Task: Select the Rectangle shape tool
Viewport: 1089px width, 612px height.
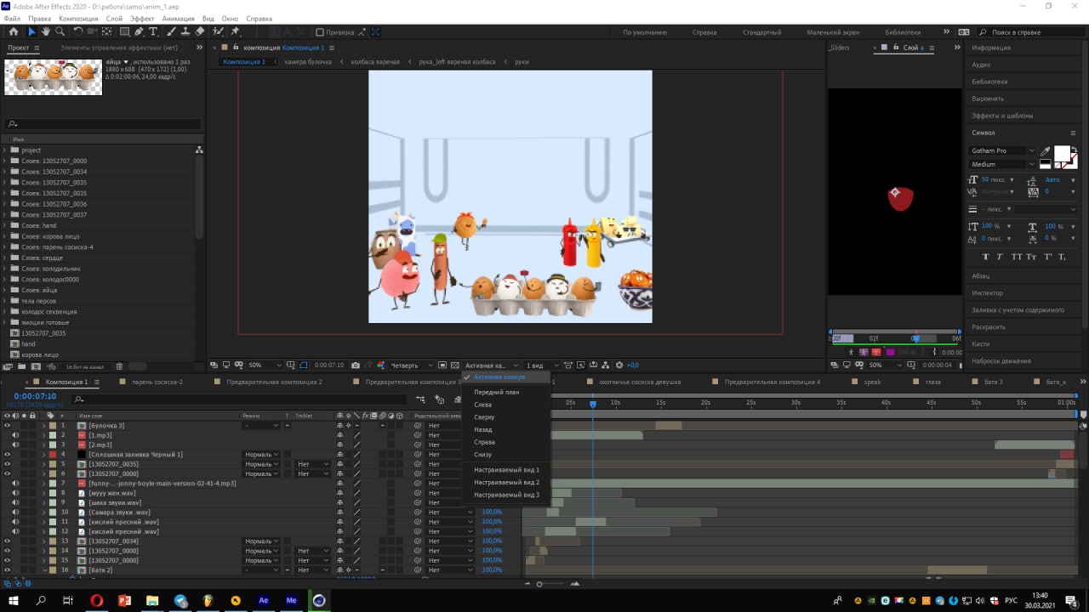Action: (x=124, y=31)
